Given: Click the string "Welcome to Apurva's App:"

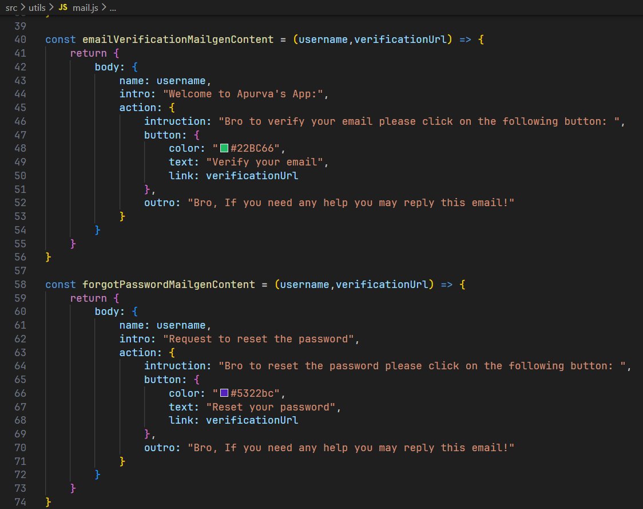Looking at the screenshot, I should (243, 94).
